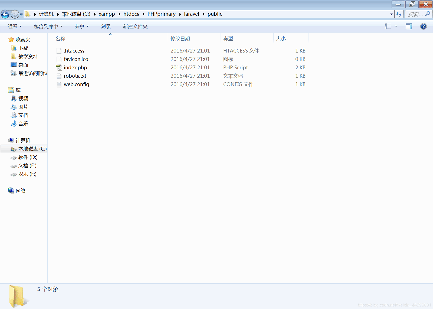Open the 组织 (Organize) menu

(14, 26)
